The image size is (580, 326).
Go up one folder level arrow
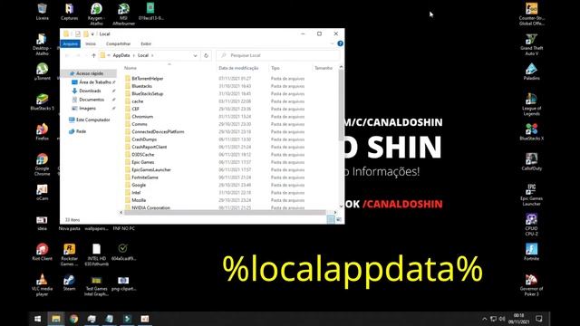point(93,55)
